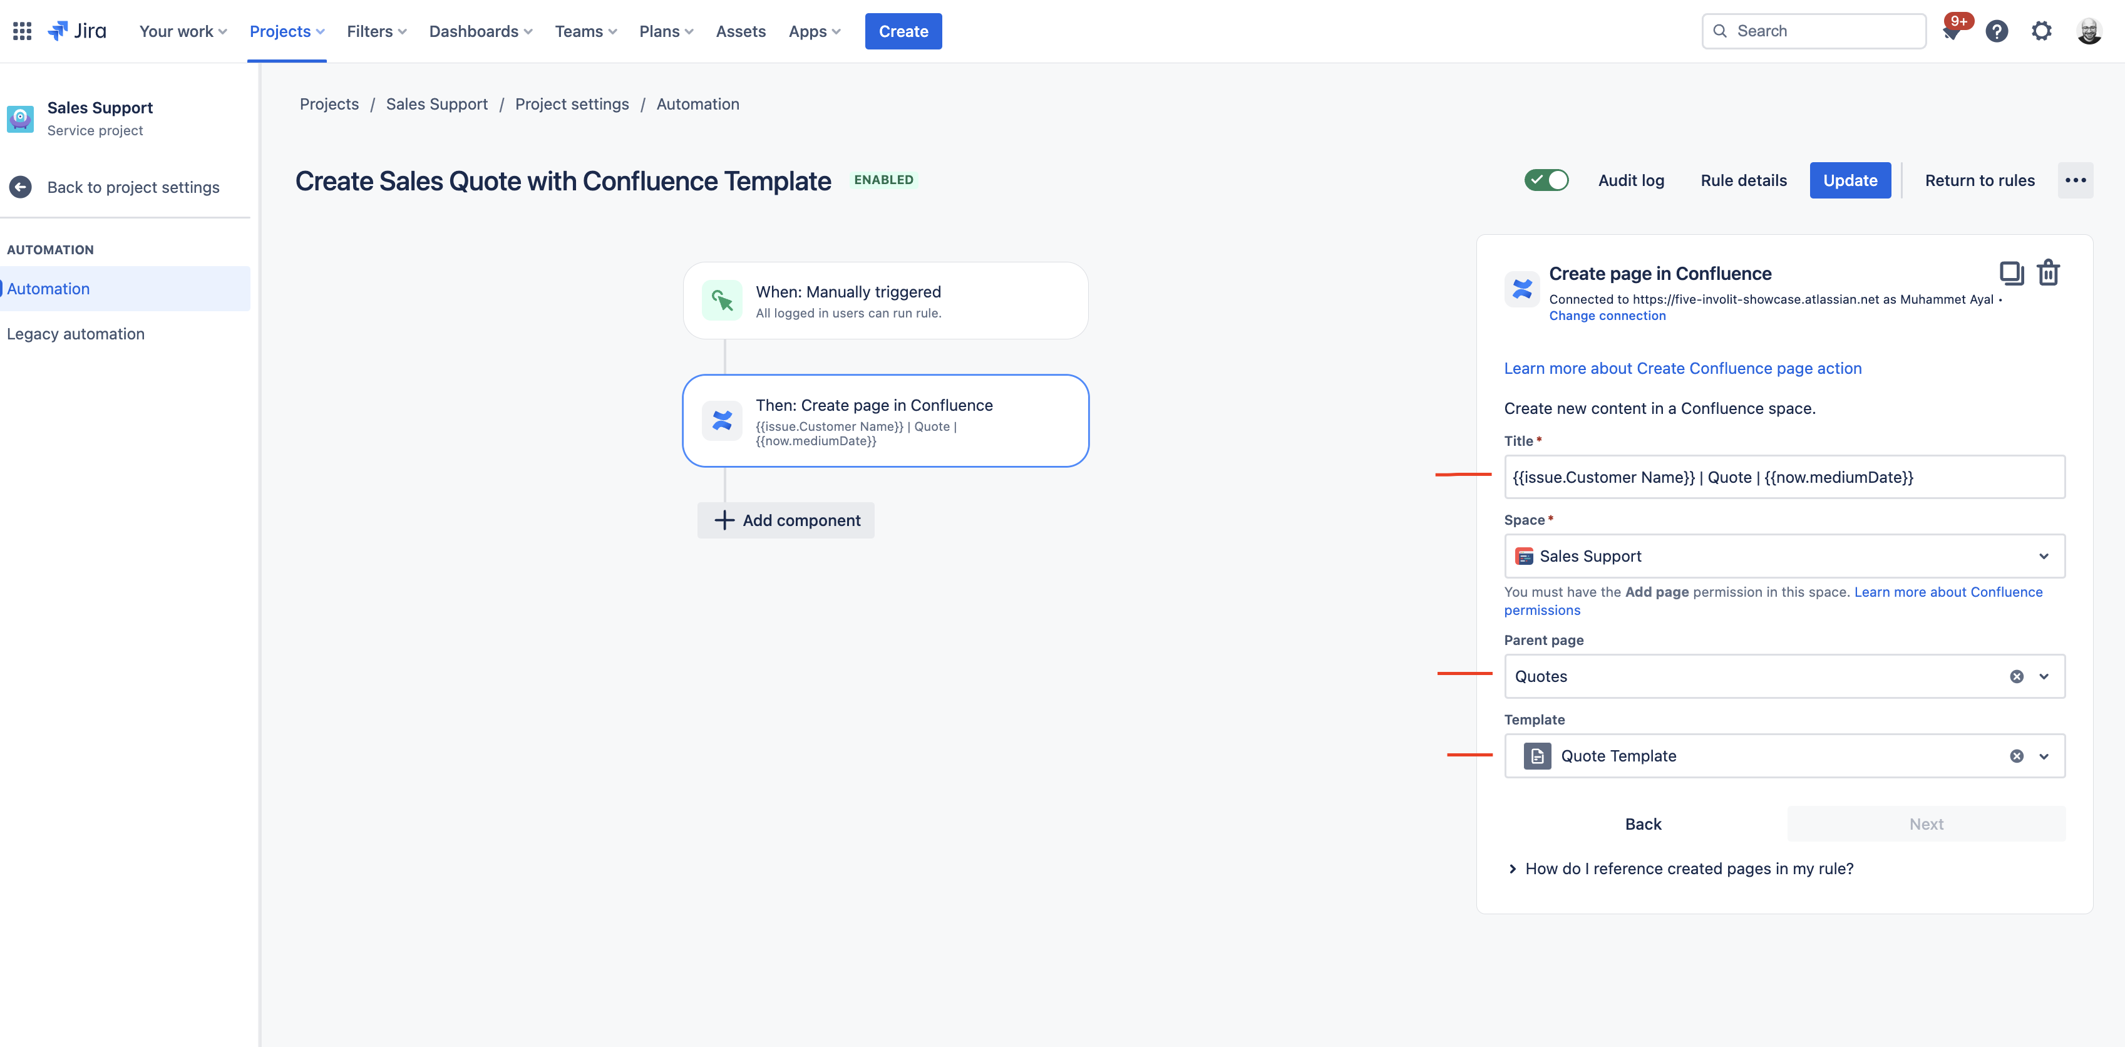
Task: Open the Assets menu item
Action: (x=740, y=31)
